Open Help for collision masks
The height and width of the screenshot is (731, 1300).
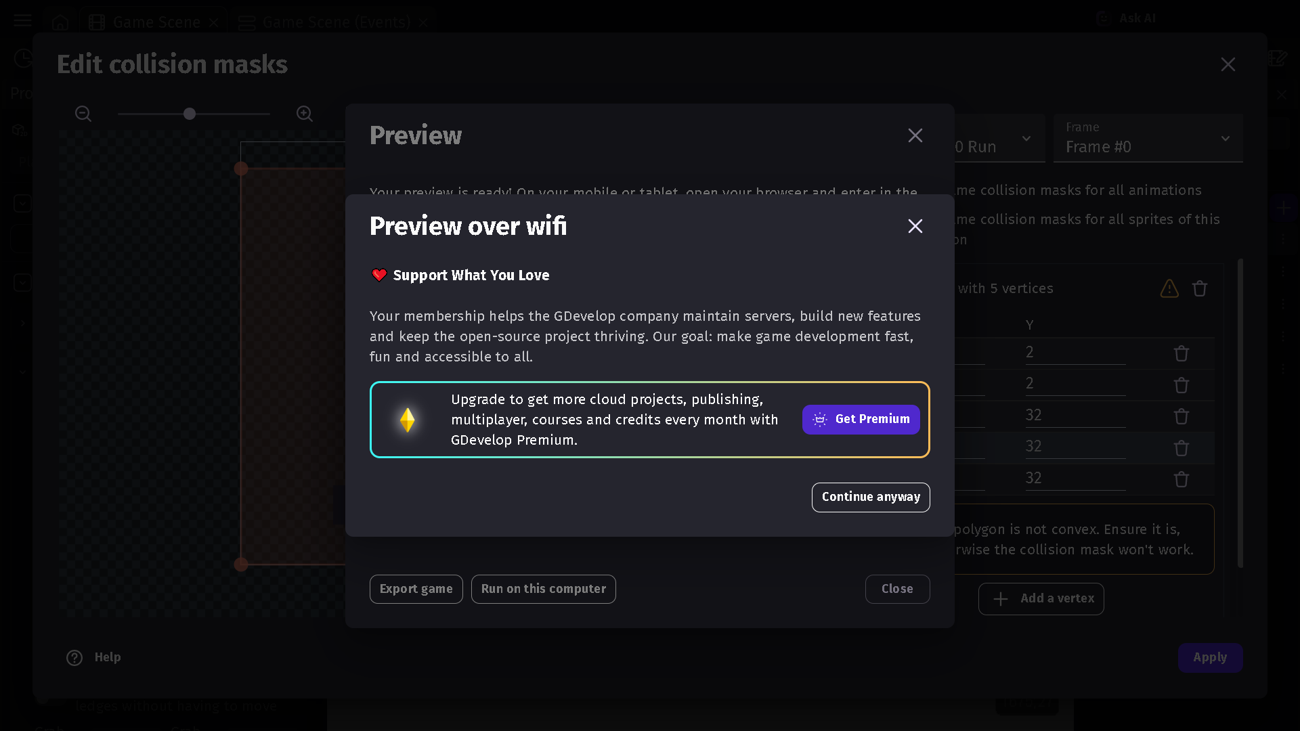(94, 658)
